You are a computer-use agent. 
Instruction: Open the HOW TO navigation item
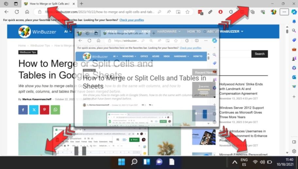point(194,31)
